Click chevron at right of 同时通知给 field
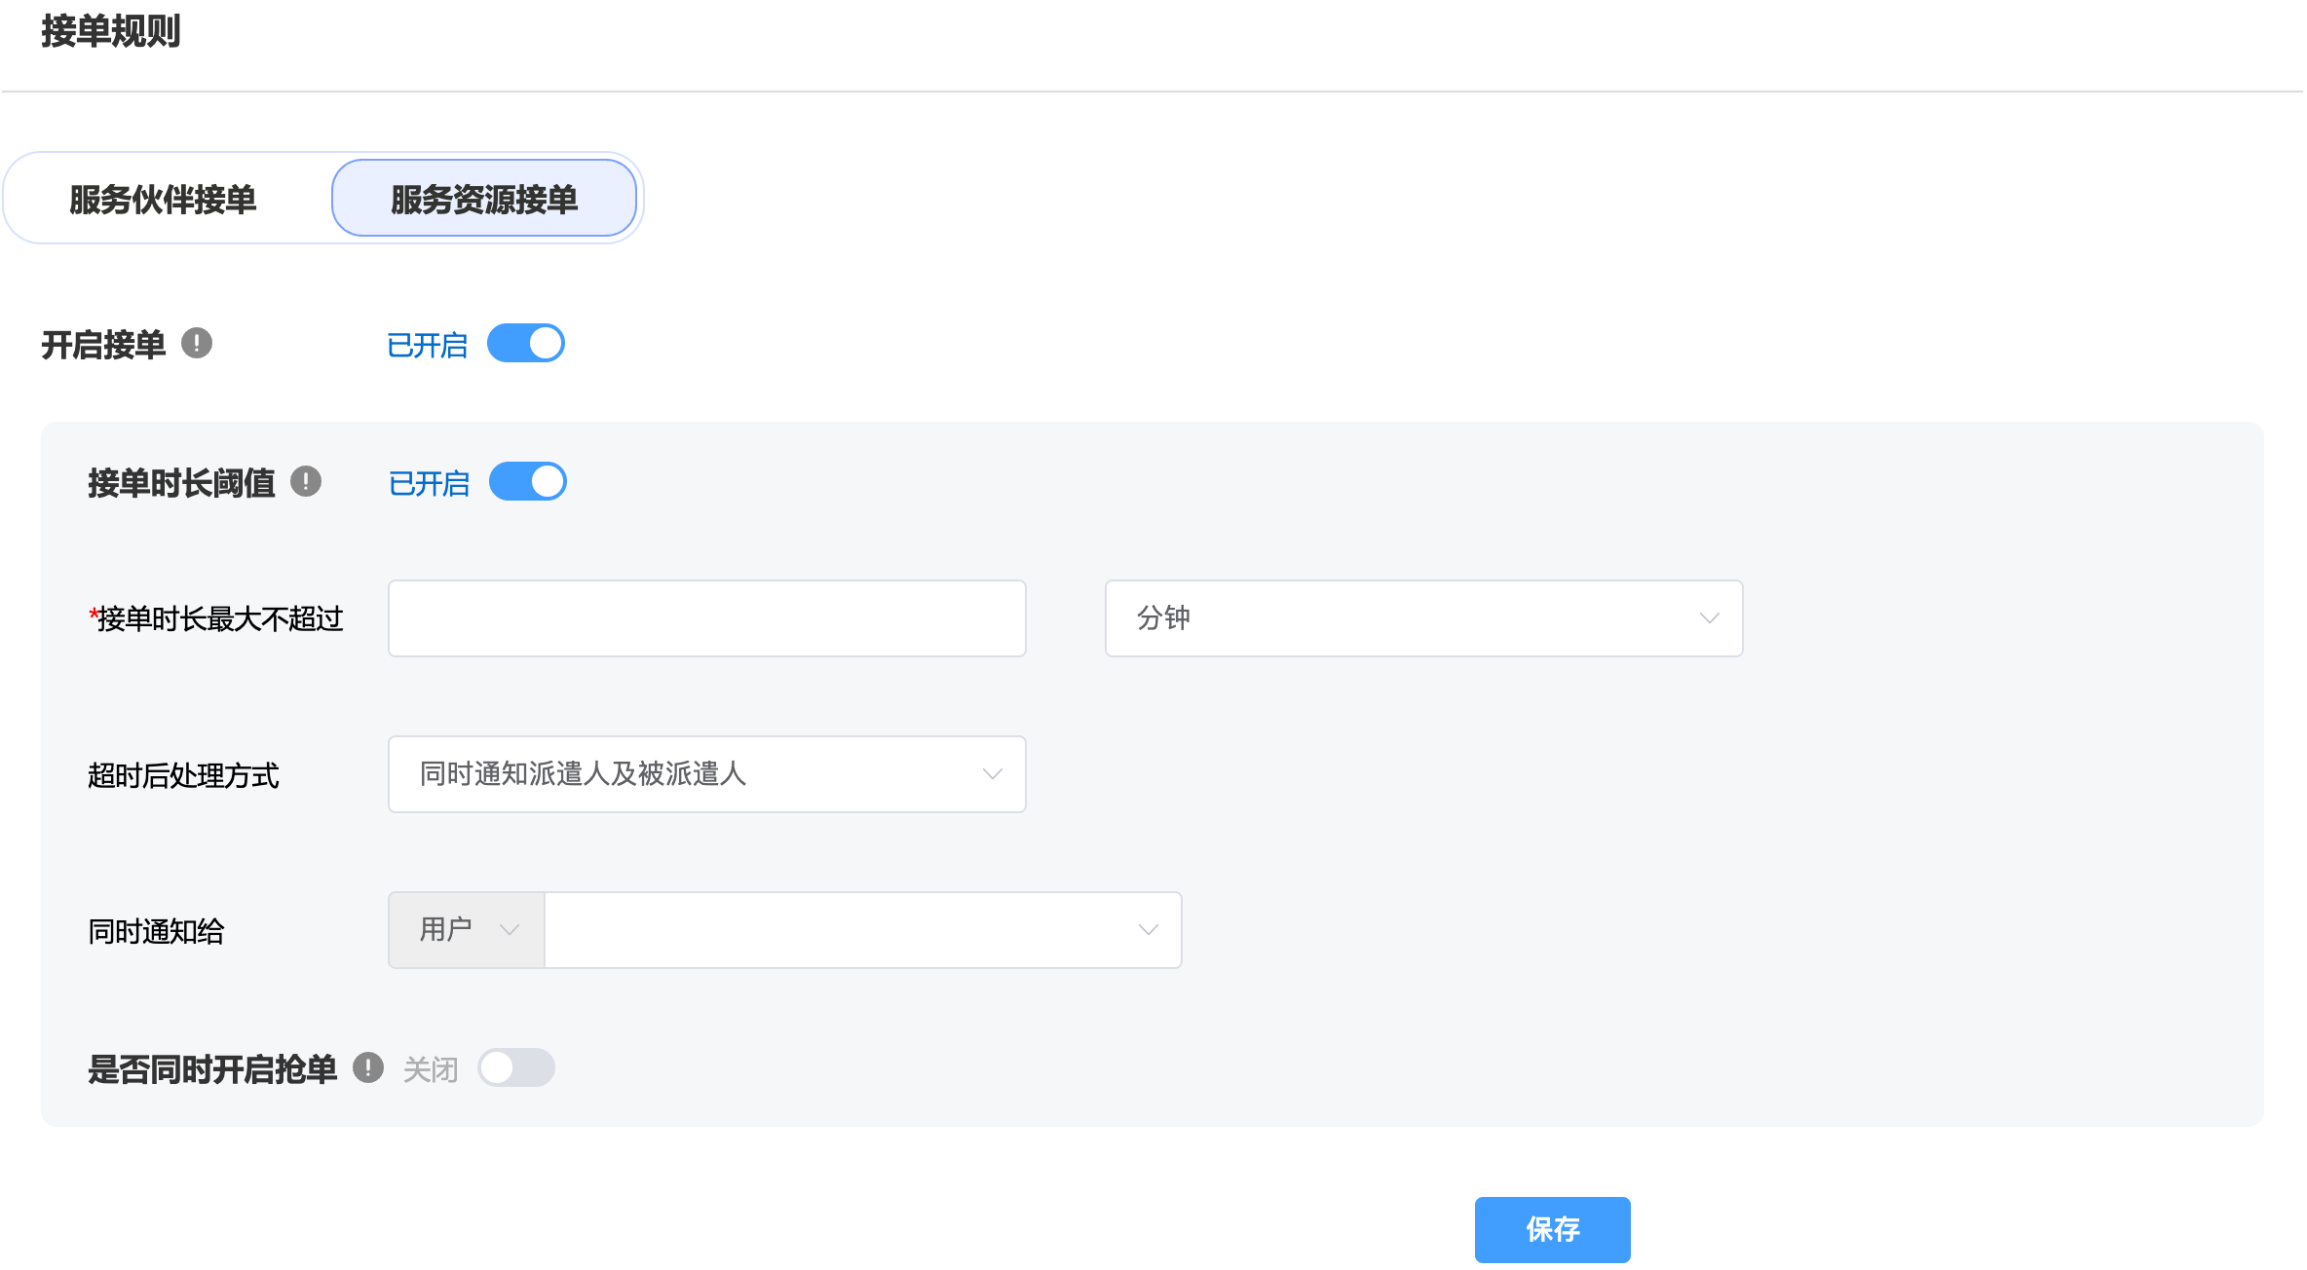 pos(1148,930)
